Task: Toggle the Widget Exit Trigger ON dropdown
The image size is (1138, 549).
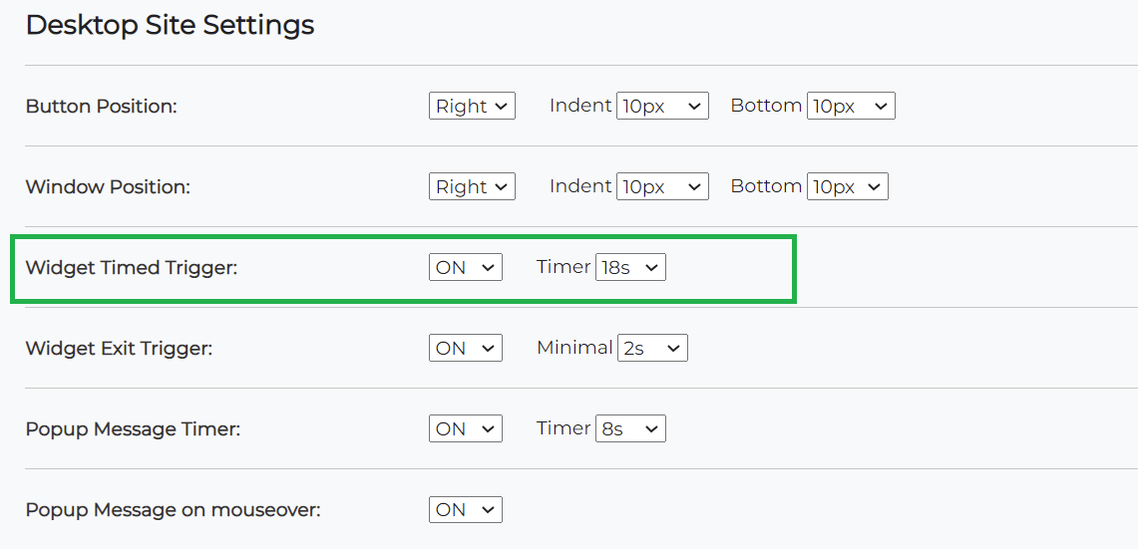Action: (466, 348)
